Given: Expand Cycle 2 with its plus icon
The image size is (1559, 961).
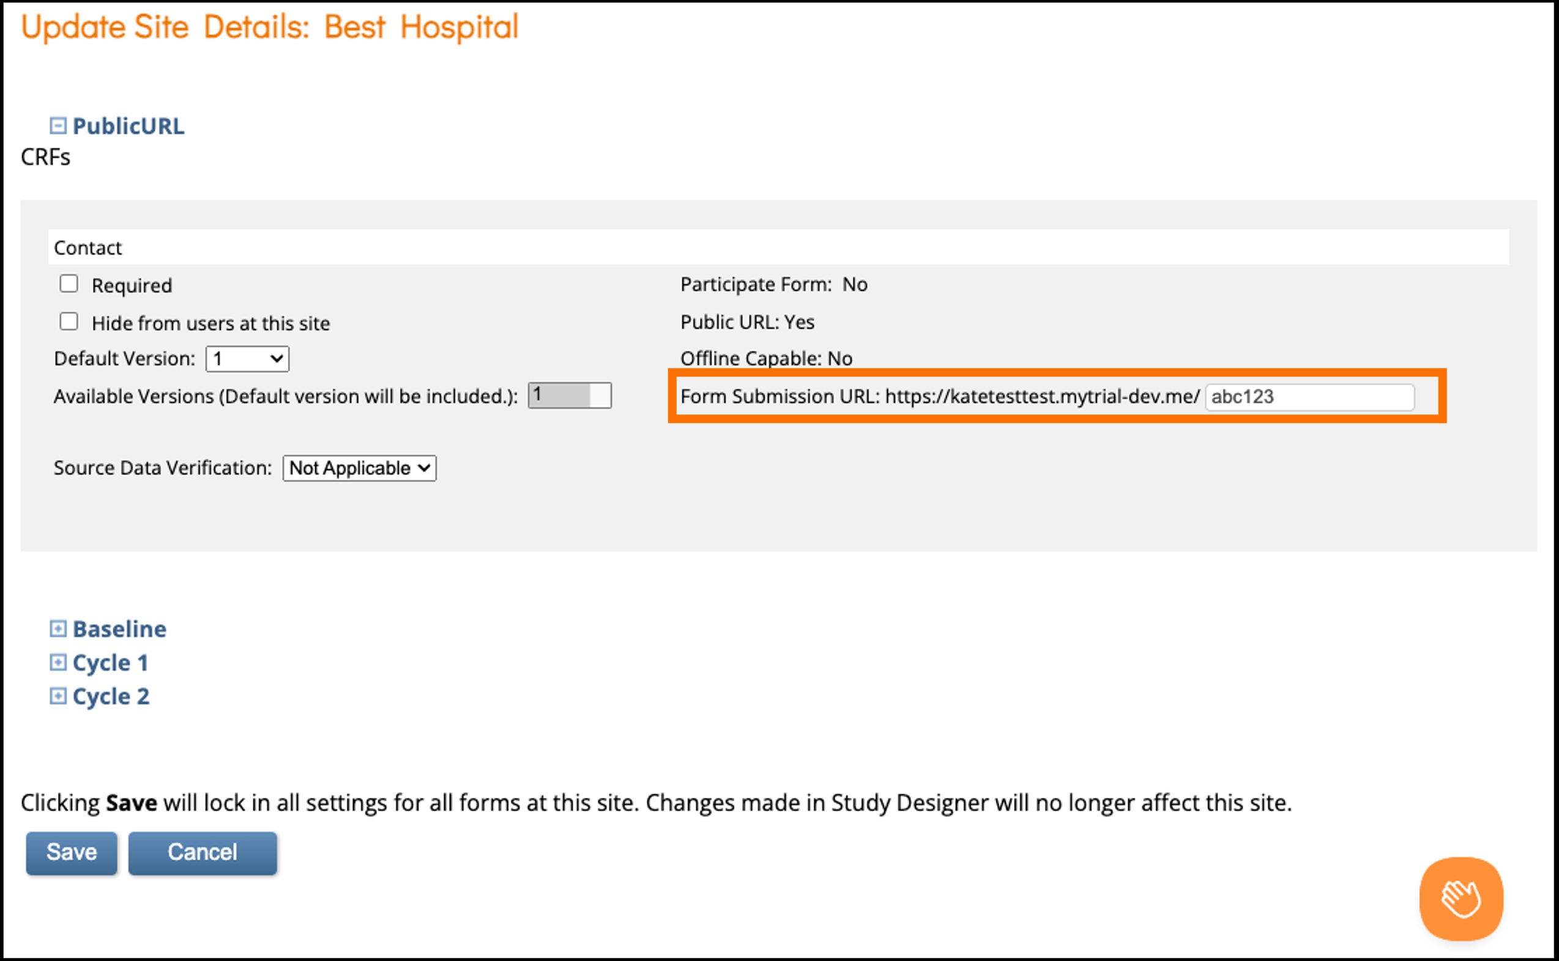Looking at the screenshot, I should (58, 696).
